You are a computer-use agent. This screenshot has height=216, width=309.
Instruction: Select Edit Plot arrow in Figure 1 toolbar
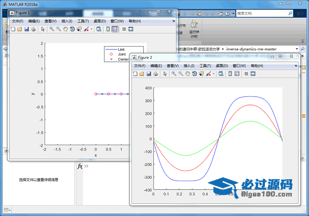[x=43, y=29]
